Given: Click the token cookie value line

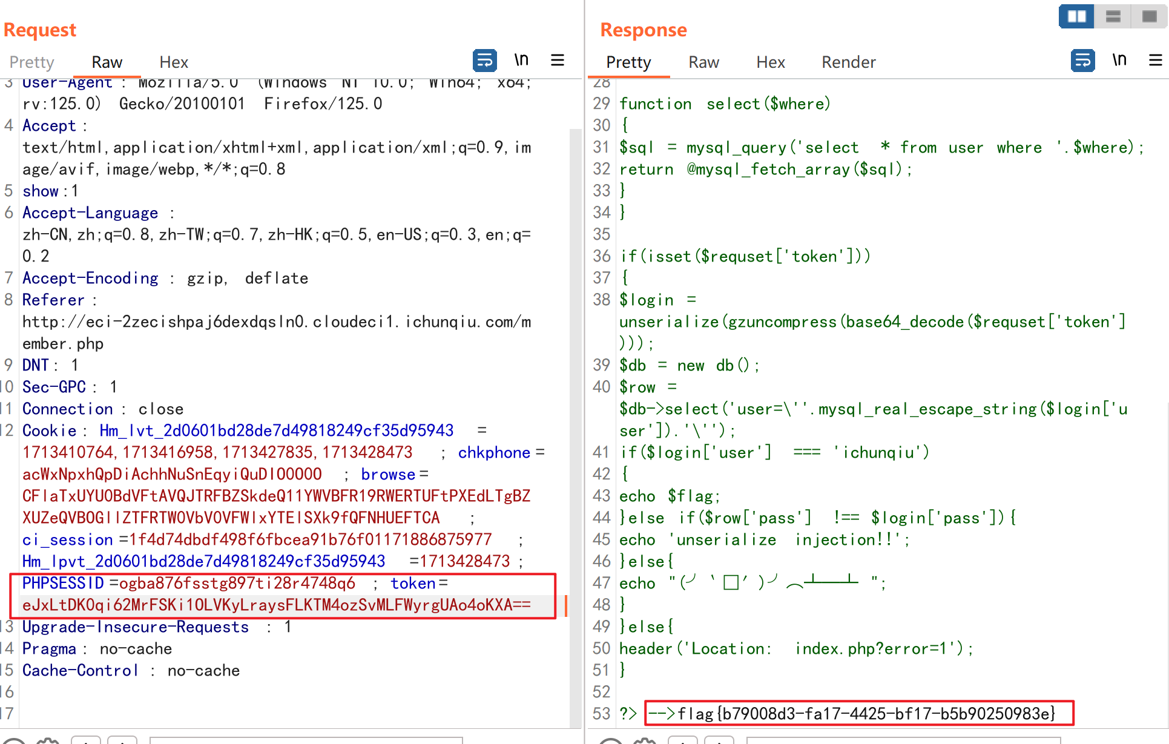Looking at the screenshot, I should pos(276,605).
